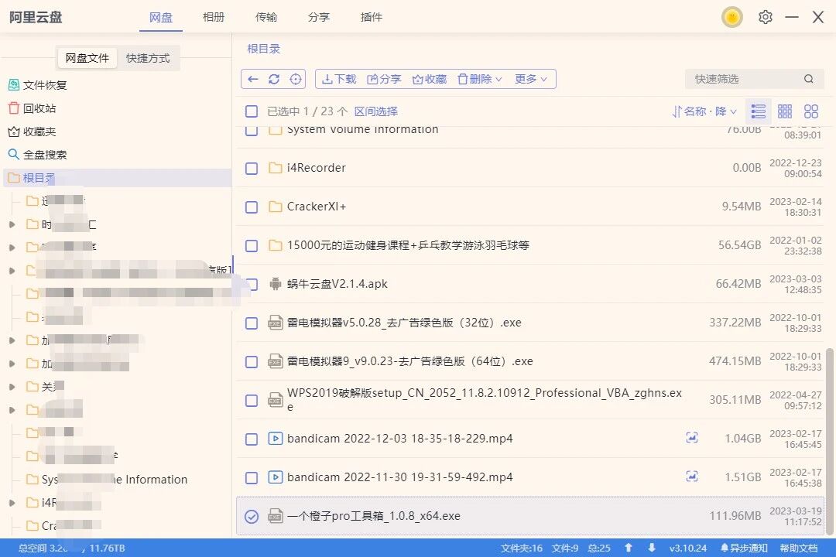
Task: Click folder icon of i4Recorder row
Action: pos(275,168)
